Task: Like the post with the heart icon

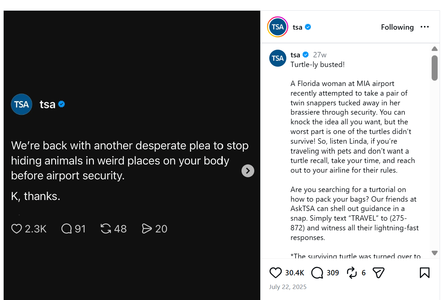Action: coord(276,273)
